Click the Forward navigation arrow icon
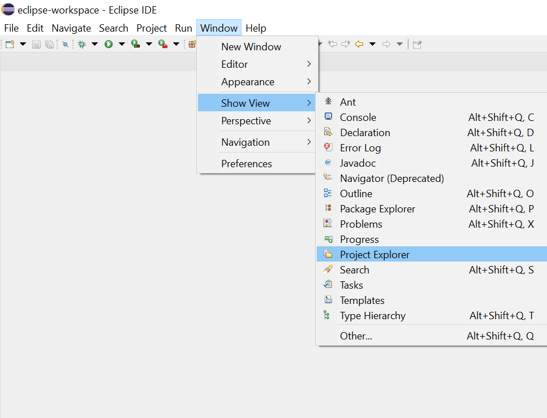 pyautogui.click(x=386, y=44)
